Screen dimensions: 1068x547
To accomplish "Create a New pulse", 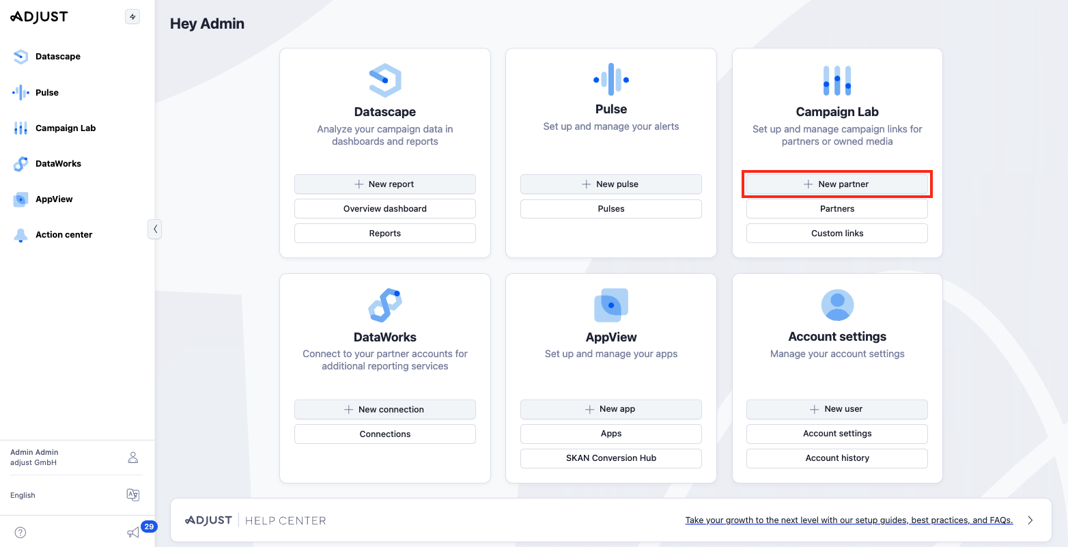I will 611,184.
